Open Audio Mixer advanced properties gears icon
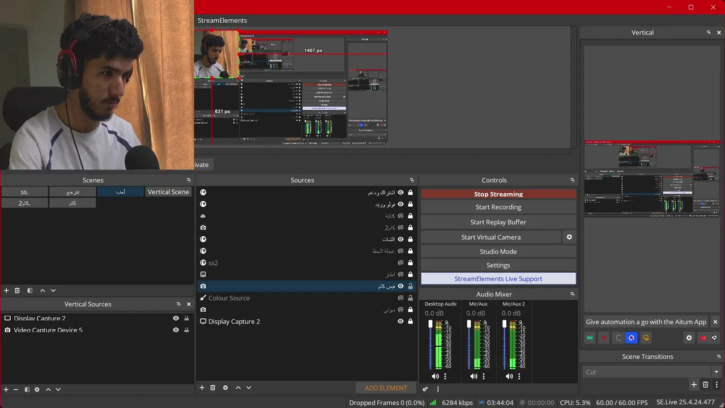The image size is (725, 408). coord(425,389)
